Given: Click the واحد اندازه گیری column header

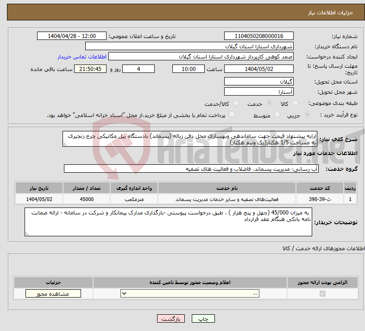Looking at the screenshot, I should point(134,188).
